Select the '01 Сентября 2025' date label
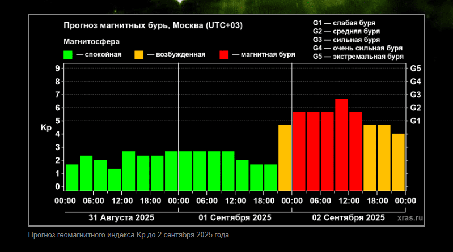The image size is (453, 252). coord(235,217)
